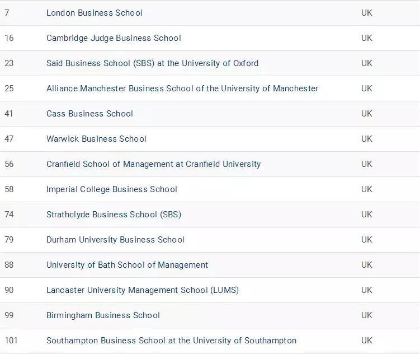
Task: Open Strathclyde Business School (SBS) link
Action: click(114, 215)
